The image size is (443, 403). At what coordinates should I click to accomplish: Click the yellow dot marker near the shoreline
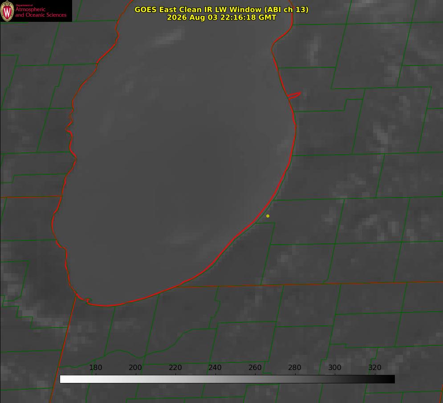click(268, 216)
